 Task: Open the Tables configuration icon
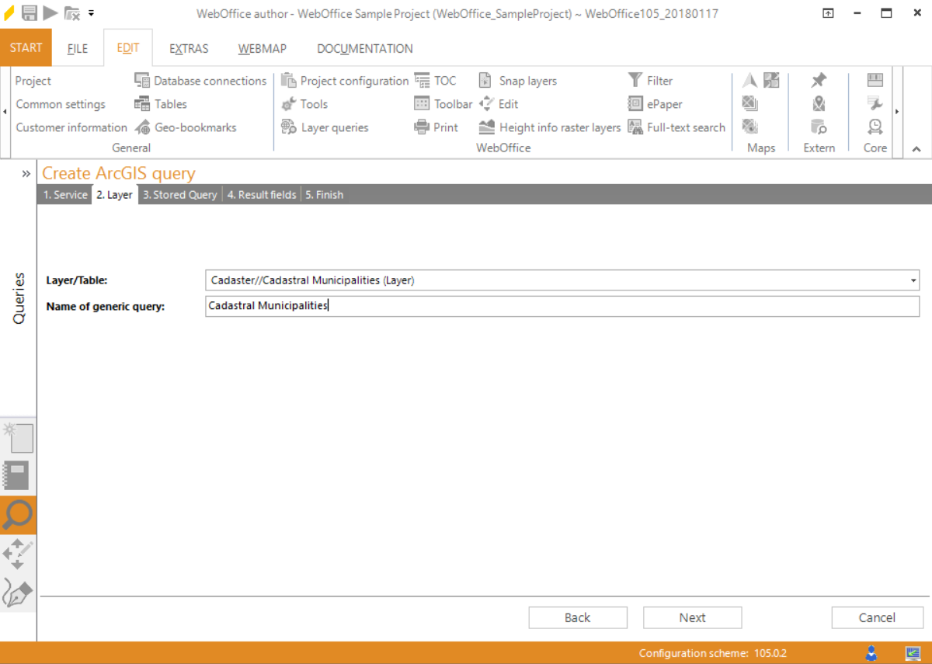(143, 103)
